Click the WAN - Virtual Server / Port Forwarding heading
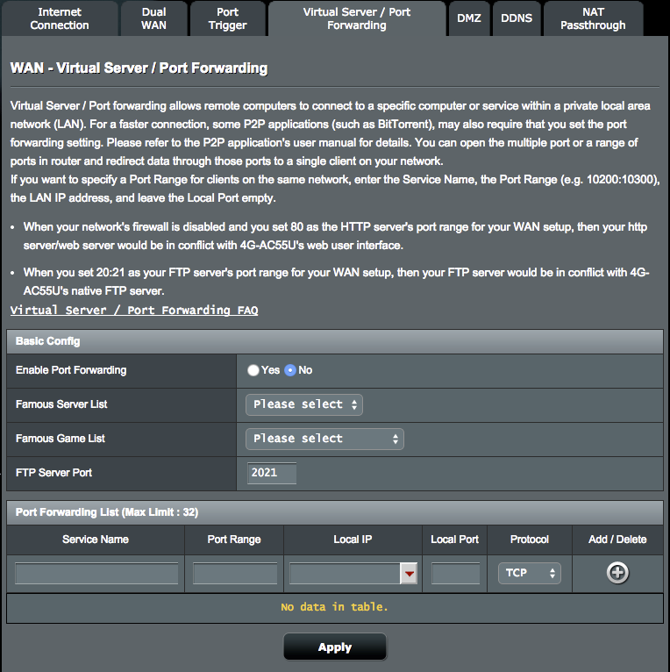The height and width of the screenshot is (672, 670). point(139,68)
